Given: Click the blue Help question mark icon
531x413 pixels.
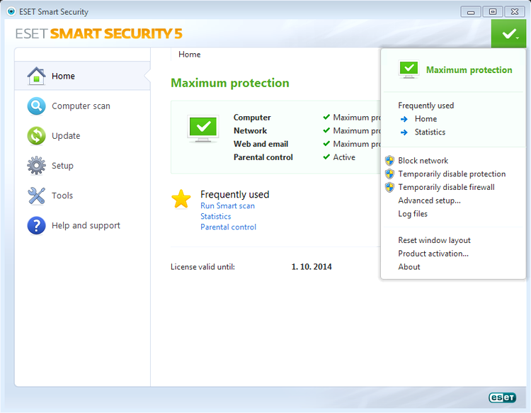Looking at the screenshot, I should [36, 226].
